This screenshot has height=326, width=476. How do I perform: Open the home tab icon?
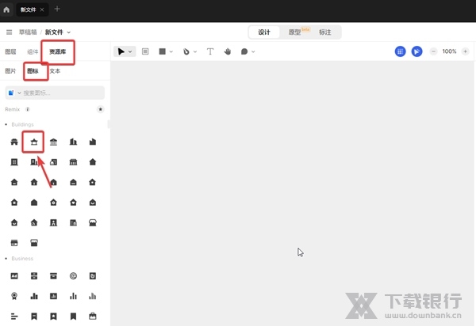[7, 9]
